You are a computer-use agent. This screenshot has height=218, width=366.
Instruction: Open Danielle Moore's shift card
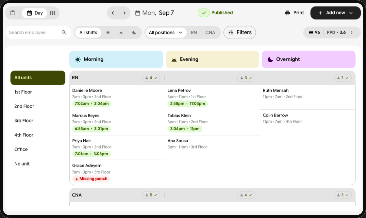[x=117, y=98]
